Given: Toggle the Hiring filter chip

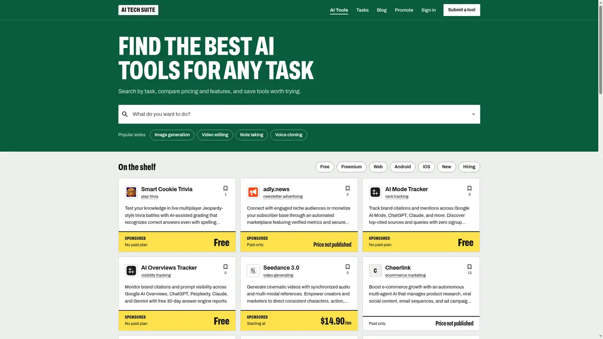Looking at the screenshot, I should [469, 167].
